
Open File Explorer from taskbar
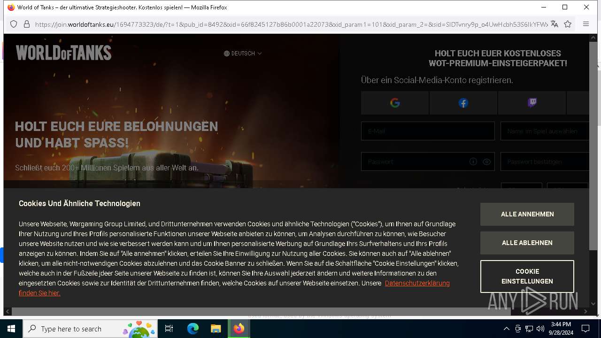[216, 329]
